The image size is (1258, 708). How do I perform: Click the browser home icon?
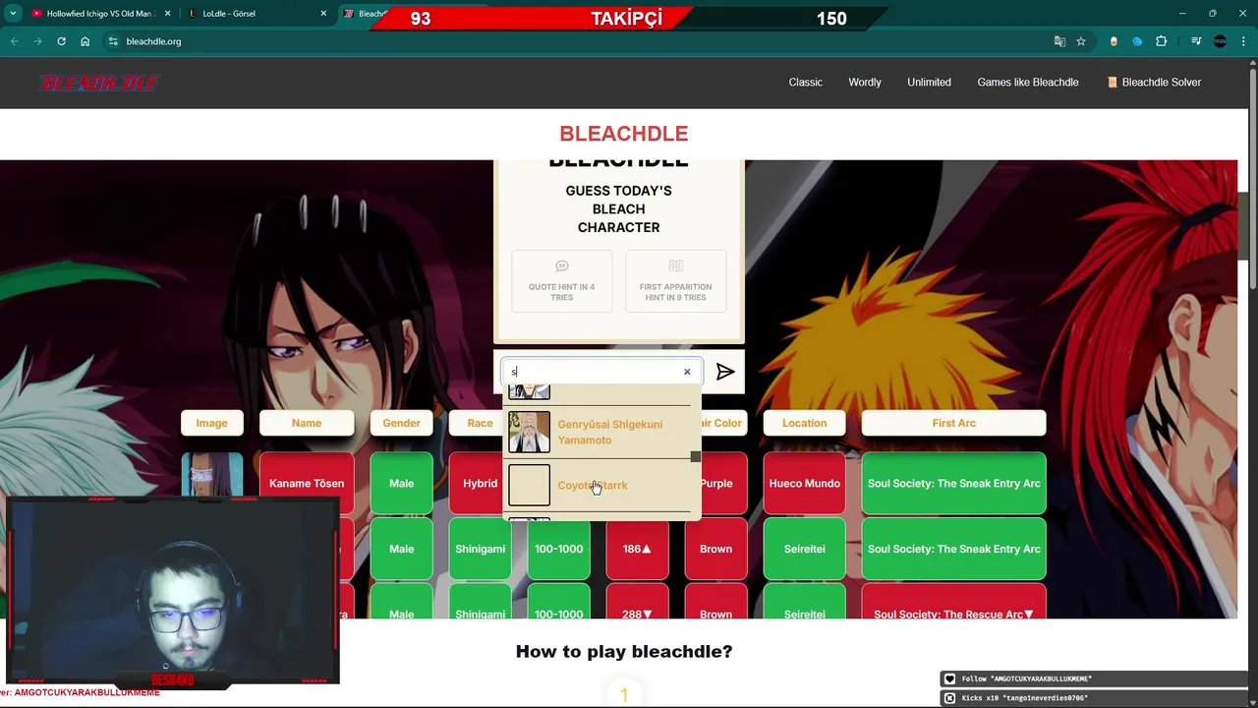[85, 41]
